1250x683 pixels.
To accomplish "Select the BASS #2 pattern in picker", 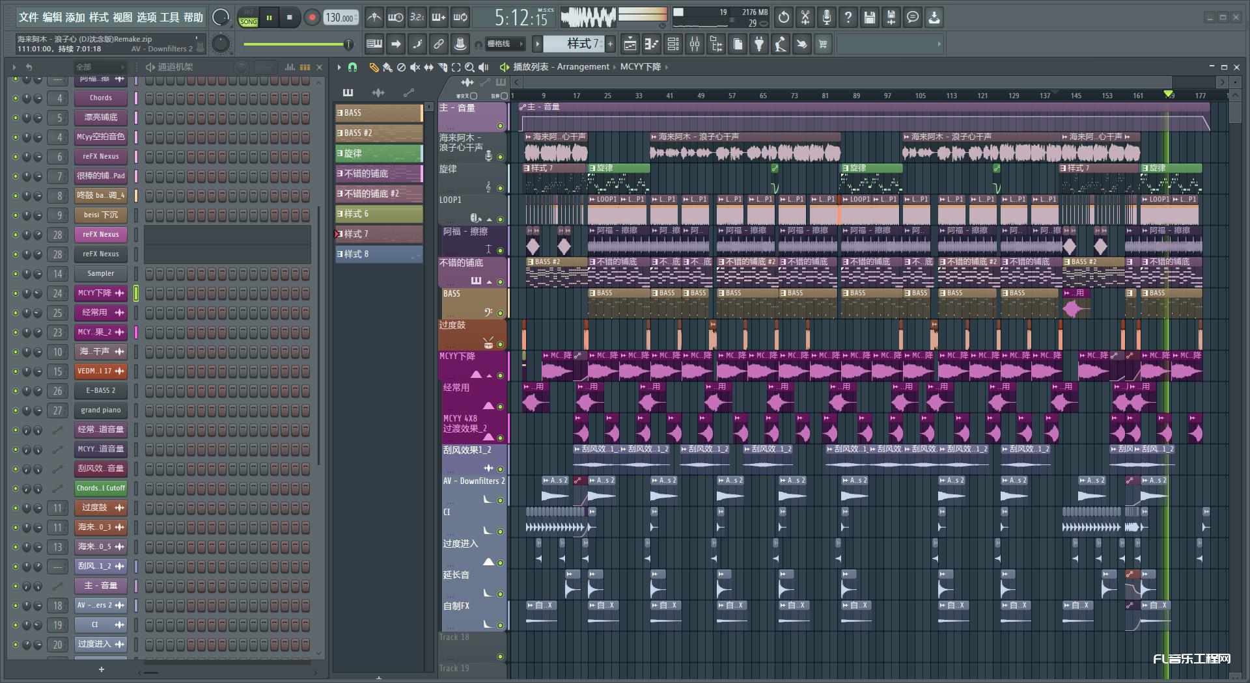I will point(379,133).
